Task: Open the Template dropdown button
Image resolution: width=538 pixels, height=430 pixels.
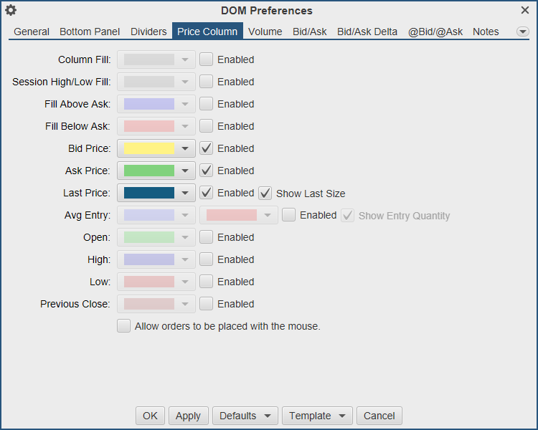Action: click(x=317, y=416)
